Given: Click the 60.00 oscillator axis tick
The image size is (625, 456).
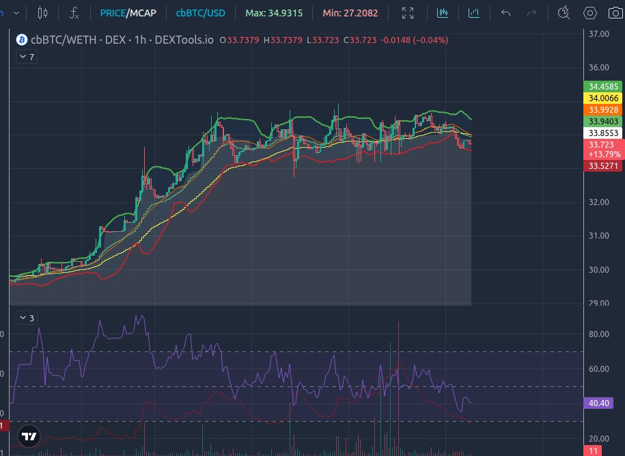Looking at the screenshot, I should pos(598,368).
